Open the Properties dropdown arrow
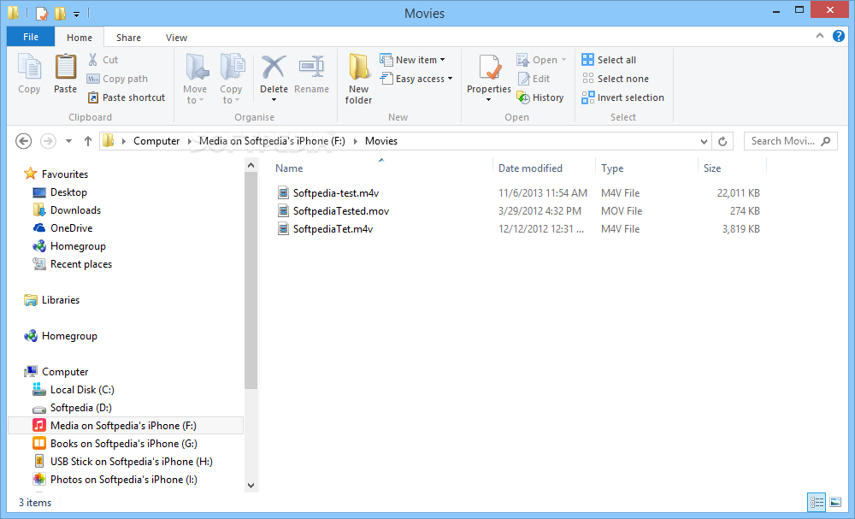 pyautogui.click(x=488, y=100)
